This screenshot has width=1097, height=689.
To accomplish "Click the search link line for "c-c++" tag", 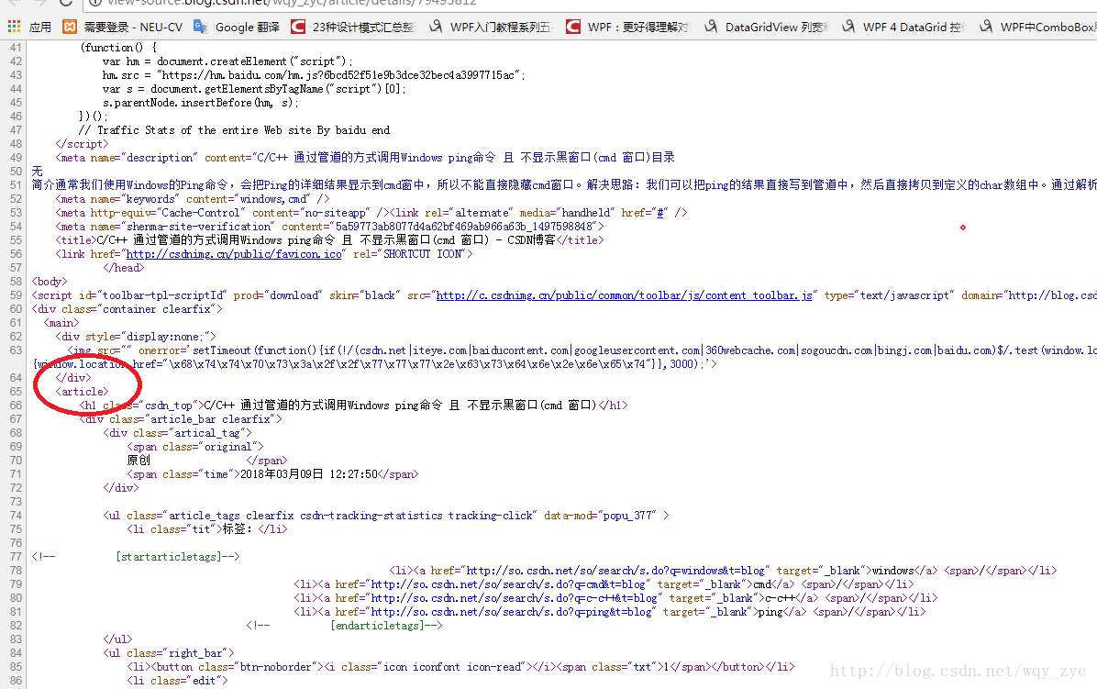I will pos(615,598).
